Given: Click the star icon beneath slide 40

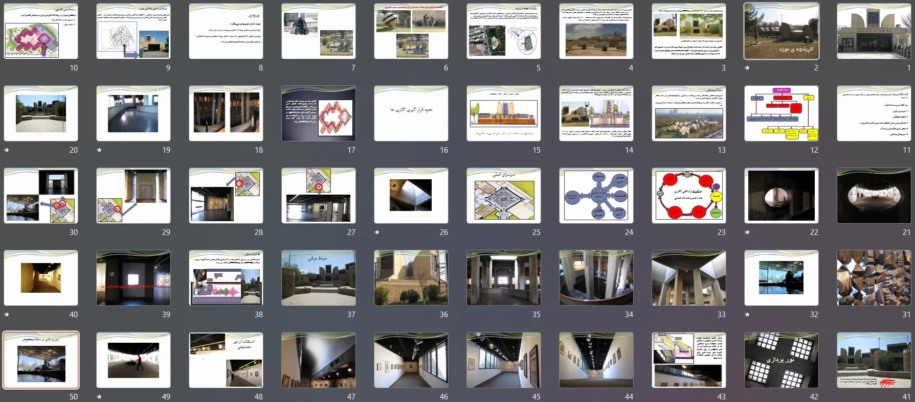Looking at the screenshot, I should pyautogui.click(x=7, y=315).
